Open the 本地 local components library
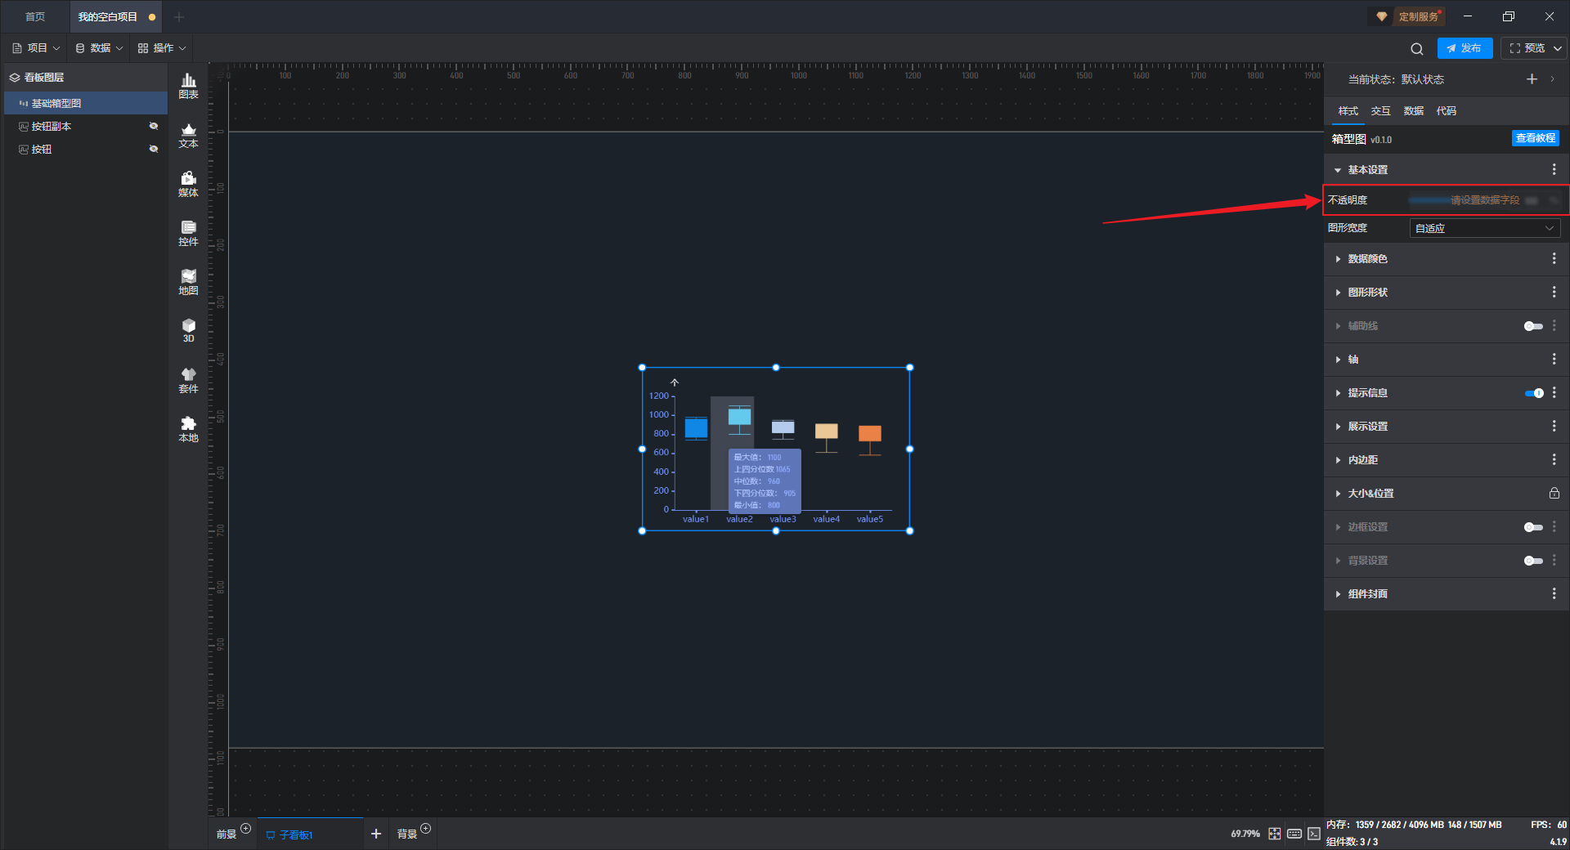The image size is (1570, 850). pos(188,429)
